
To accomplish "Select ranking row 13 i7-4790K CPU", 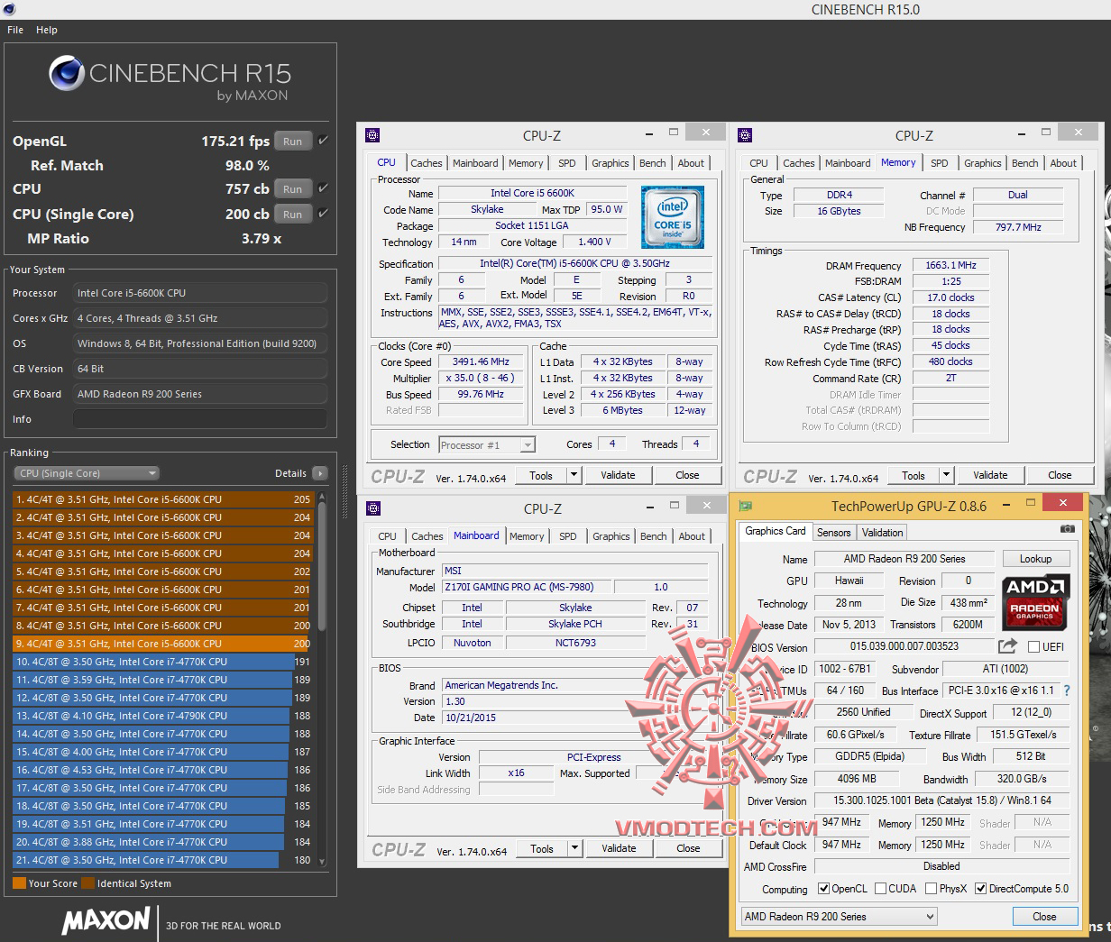I will (162, 716).
